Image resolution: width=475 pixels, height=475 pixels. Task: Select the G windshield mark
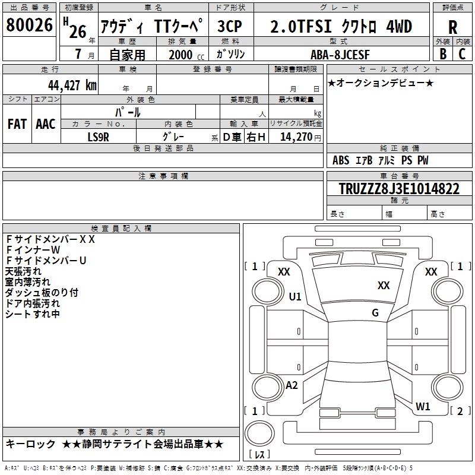coord(375,312)
